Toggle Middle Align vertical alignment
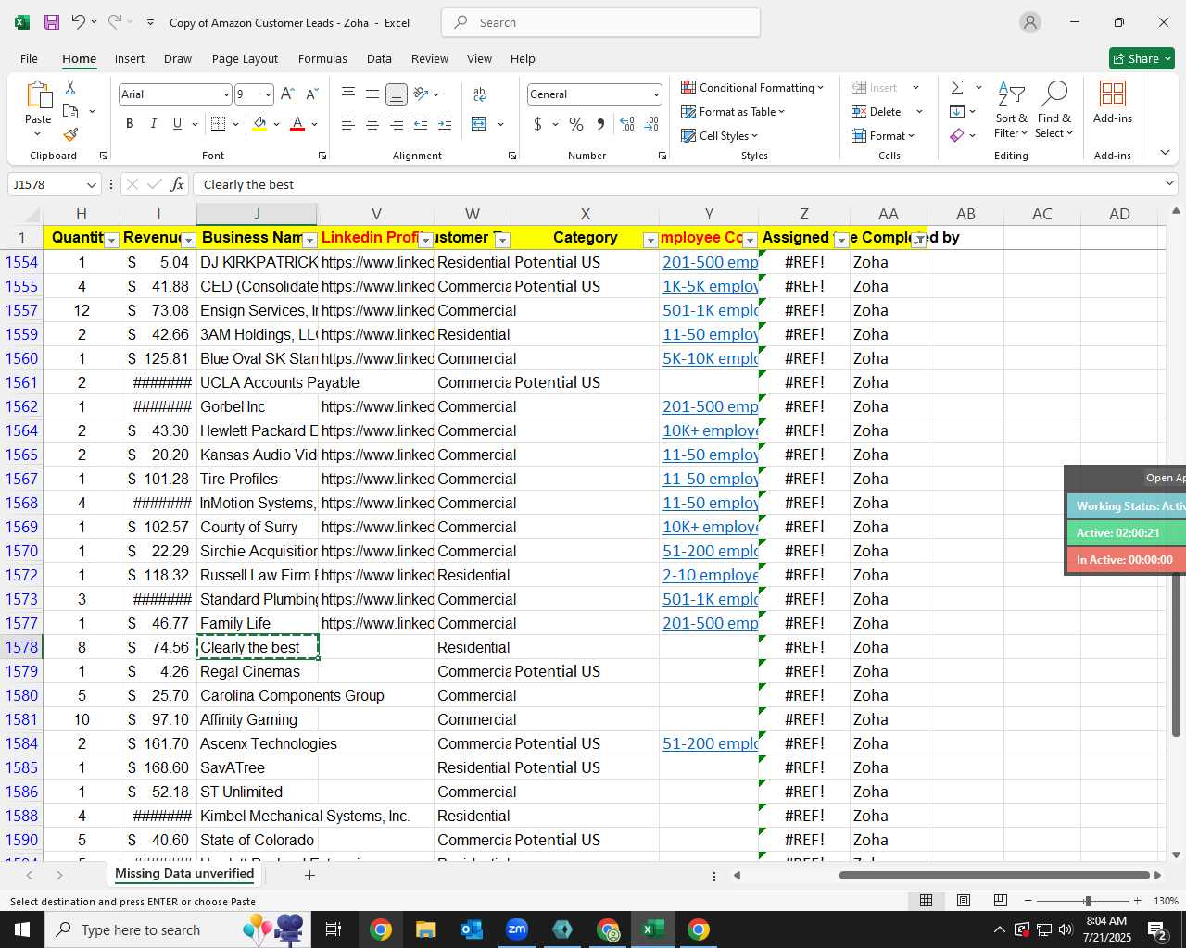This screenshot has width=1186, height=948. (372, 94)
